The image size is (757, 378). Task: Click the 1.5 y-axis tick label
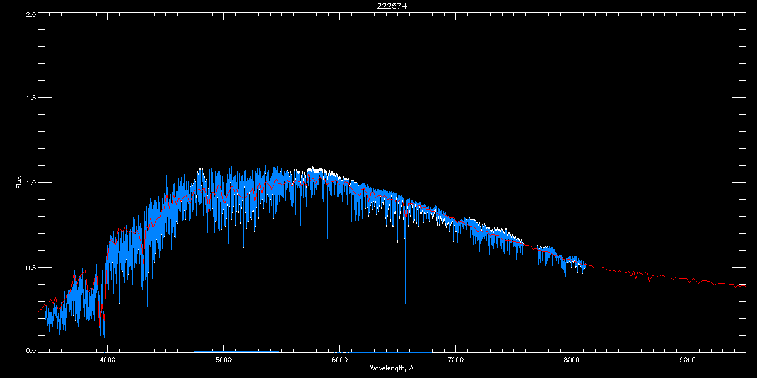click(x=30, y=98)
